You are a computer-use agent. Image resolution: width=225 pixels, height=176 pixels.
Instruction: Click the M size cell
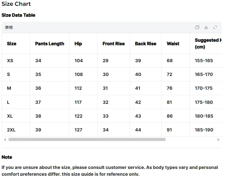[x=9, y=88]
